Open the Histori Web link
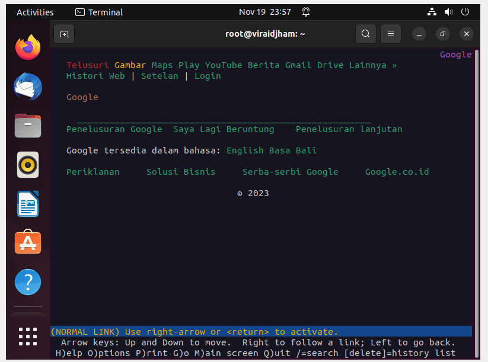The width and height of the screenshot is (488, 362). click(x=95, y=76)
